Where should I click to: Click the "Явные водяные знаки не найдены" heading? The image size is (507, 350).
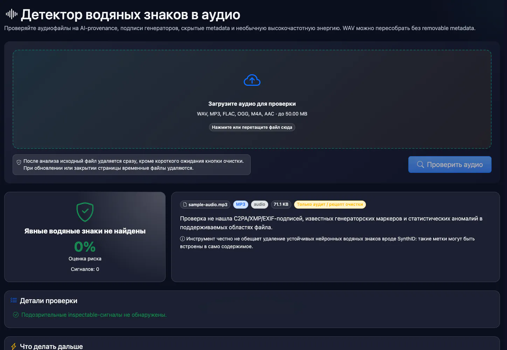click(85, 231)
